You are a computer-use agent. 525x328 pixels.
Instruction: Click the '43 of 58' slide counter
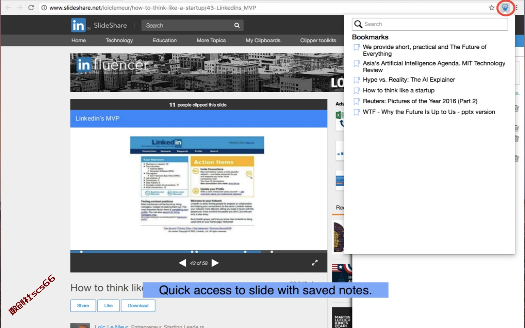(199, 263)
